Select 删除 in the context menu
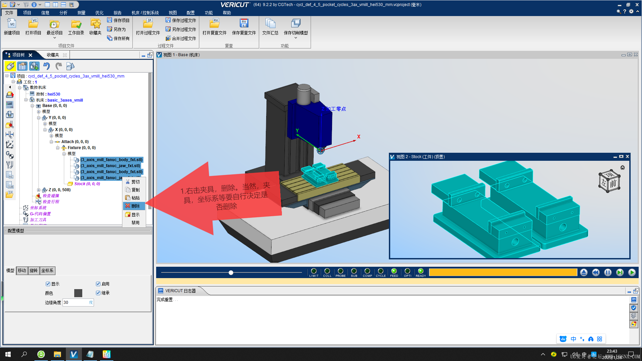The image size is (642, 361). (x=134, y=206)
